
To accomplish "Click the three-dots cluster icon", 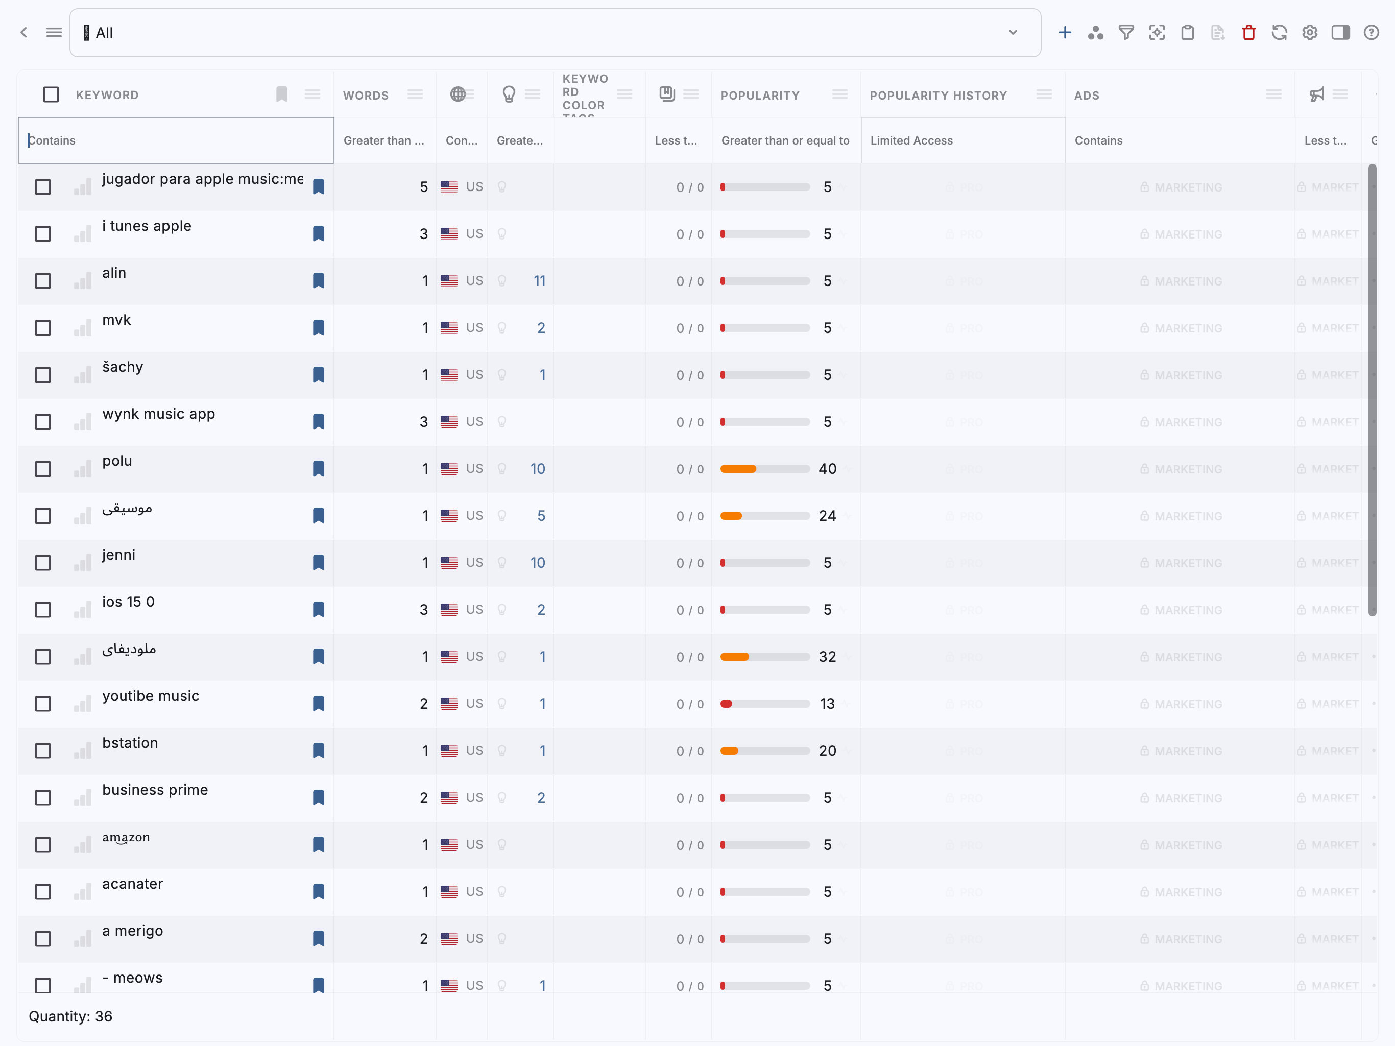I will click(1095, 33).
